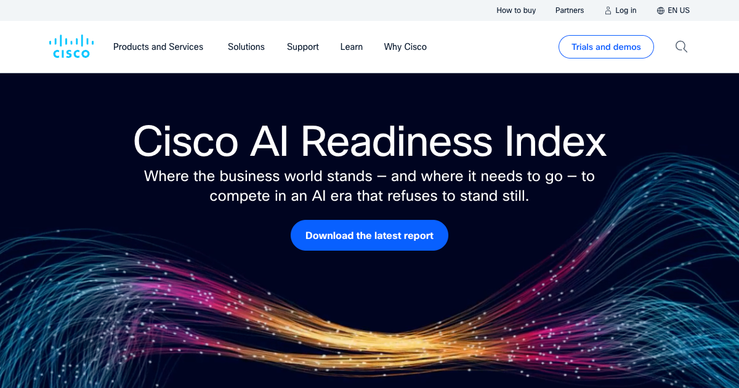Click the hero subtitle about the business world

tap(369, 186)
